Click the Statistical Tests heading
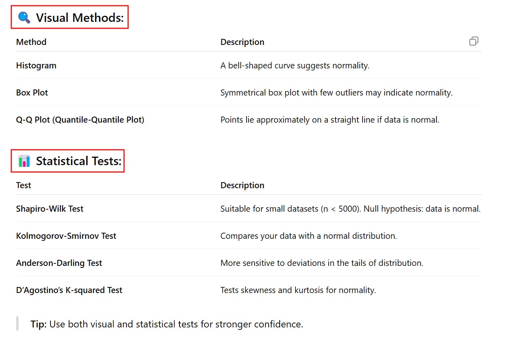Viewport: 506px width, 342px height. pyautogui.click(x=78, y=161)
